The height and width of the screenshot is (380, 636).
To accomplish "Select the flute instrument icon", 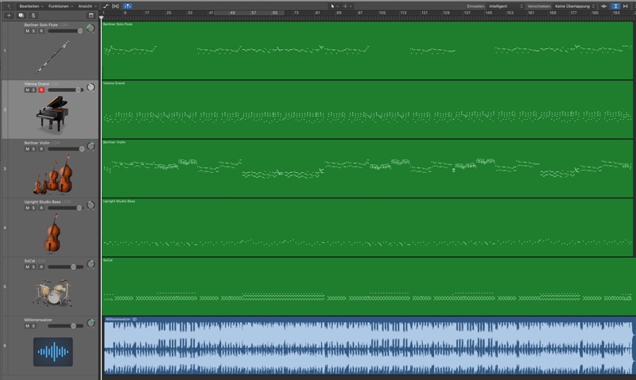I will pyautogui.click(x=52, y=57).
